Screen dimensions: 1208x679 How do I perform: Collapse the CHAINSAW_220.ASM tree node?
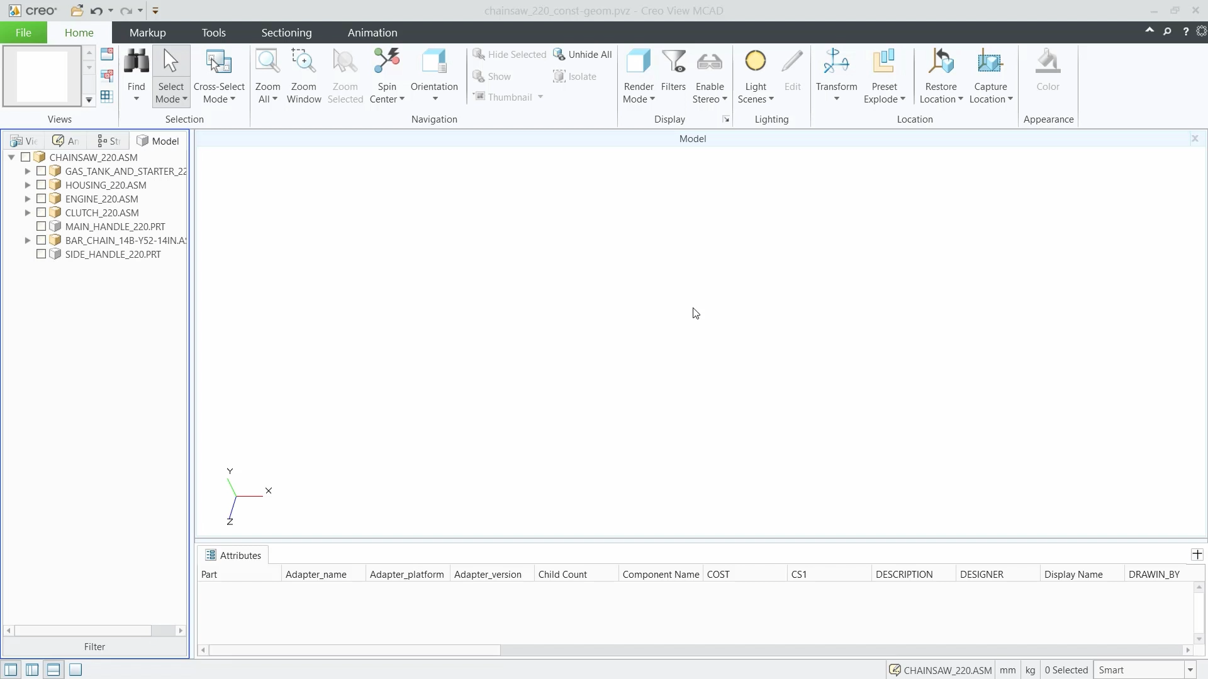coord(11,157)
